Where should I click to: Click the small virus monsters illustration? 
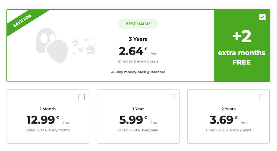point(84,46)
